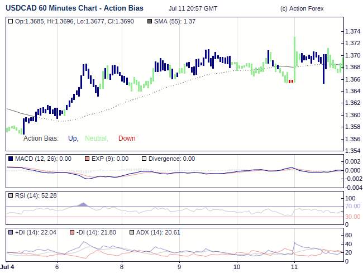Click the Jul 11 20:57 GMT timestamp
The height and width of the screenshot is (273, 363).
[x=193, y=8]
